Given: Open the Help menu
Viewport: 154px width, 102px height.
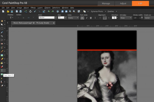Looking at the screenshot, I should [x=72, y=8].
